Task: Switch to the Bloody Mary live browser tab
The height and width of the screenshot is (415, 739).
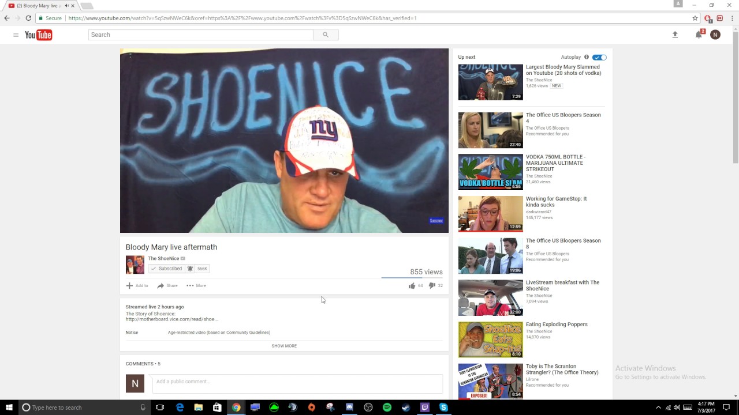Action: click(40, 6)
